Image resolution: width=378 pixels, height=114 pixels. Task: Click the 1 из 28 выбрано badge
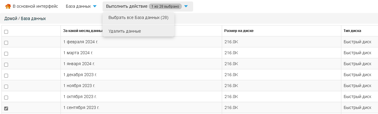(x=165, y=7)
